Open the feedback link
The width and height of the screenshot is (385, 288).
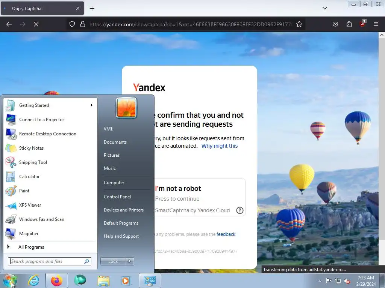click(226, 234)
